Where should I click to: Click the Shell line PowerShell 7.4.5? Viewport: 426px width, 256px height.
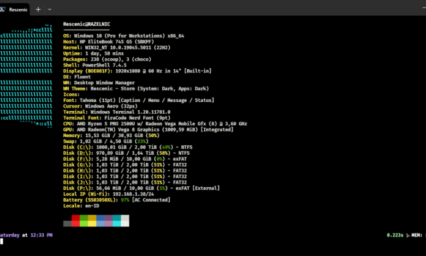[x=95, y=65]
